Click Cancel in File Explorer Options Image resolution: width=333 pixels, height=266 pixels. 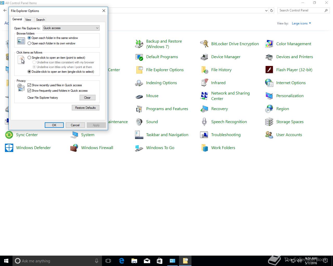point(75,125)
